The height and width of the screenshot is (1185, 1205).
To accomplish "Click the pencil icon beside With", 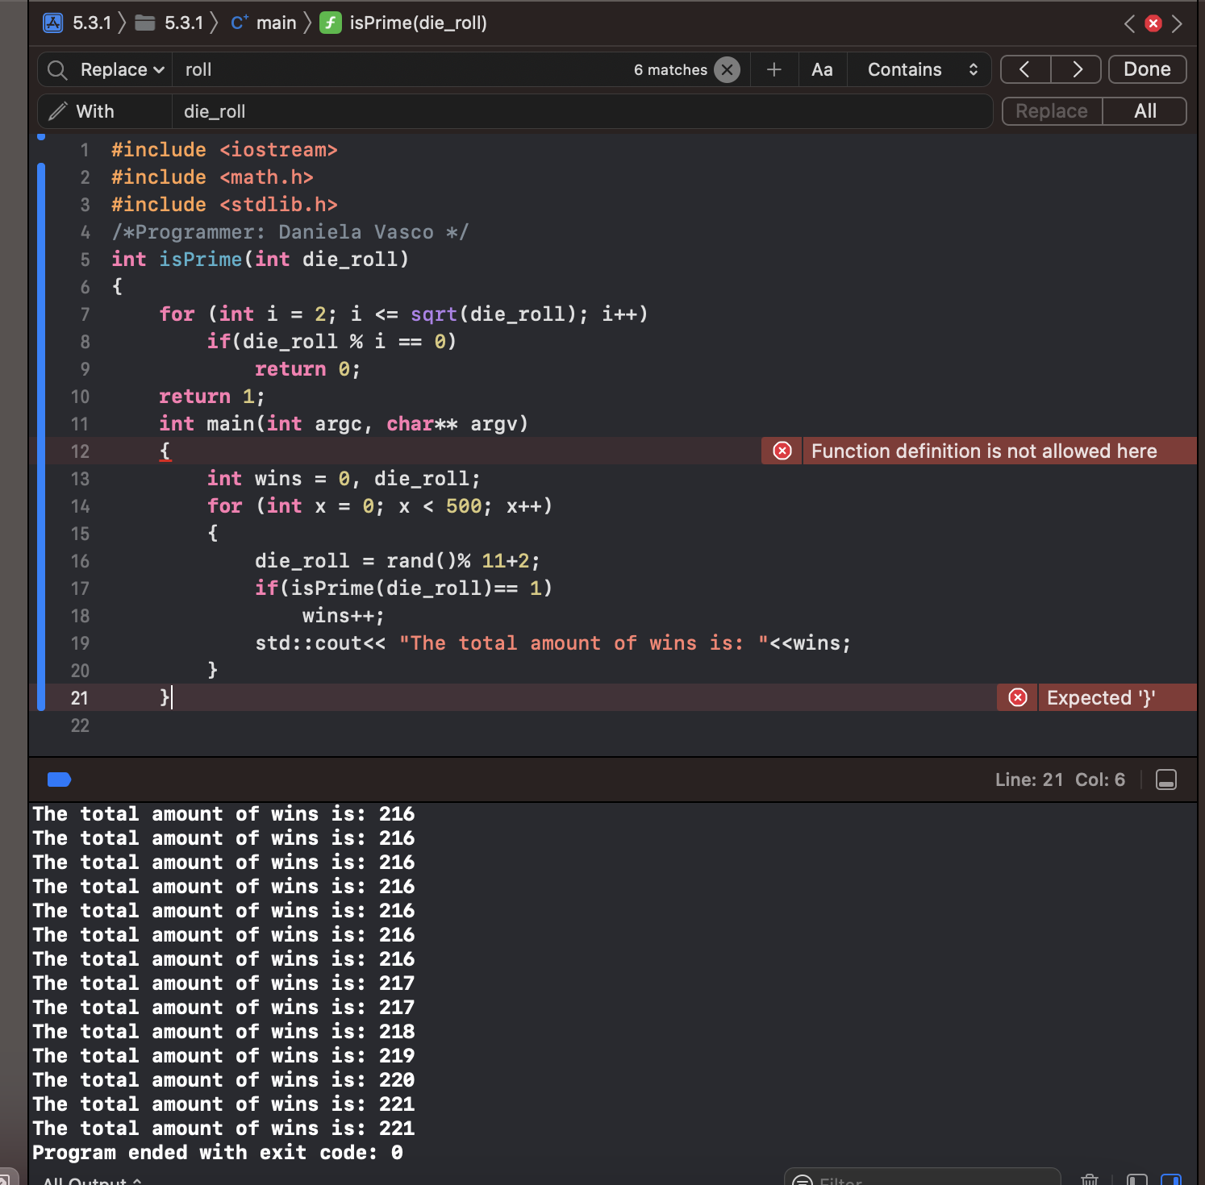I will click(x=58, y=111).
